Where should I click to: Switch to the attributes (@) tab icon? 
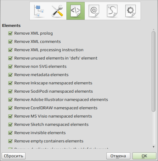(94, 11)
